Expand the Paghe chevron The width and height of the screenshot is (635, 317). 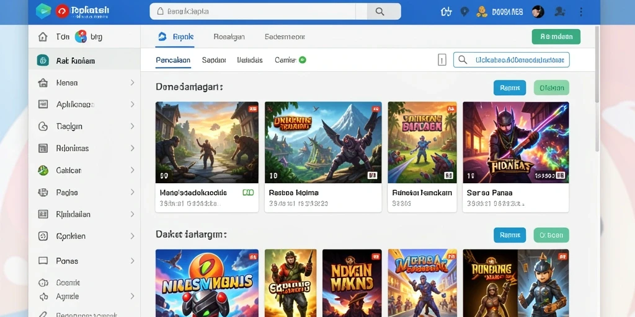click(132, 193)
